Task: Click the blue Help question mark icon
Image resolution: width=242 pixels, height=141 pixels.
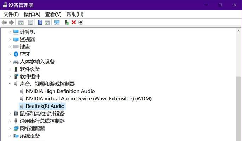Action: [x=40, y=22]
